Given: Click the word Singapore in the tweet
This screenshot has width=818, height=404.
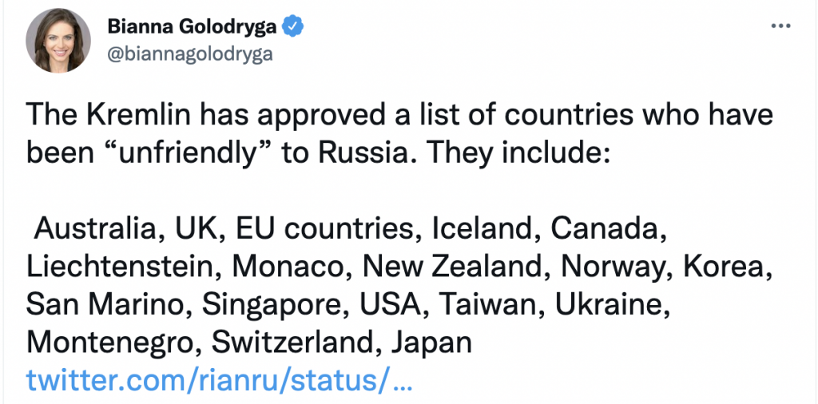Looking at the screenshot, I should 269,305.
